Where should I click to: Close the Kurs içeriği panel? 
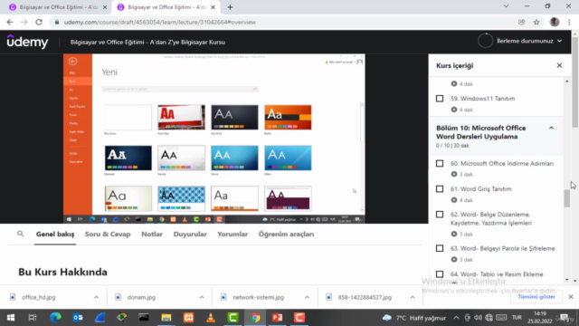[x=559, y=65]
